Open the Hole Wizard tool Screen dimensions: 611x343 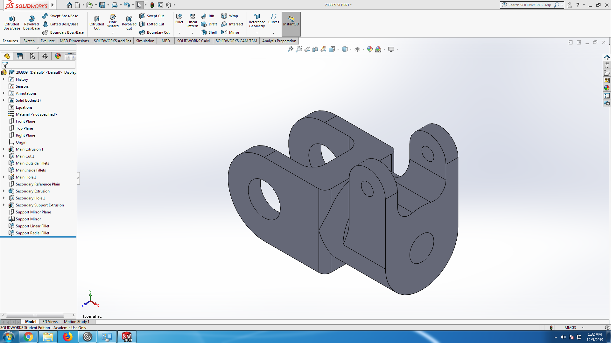(113, 21)
